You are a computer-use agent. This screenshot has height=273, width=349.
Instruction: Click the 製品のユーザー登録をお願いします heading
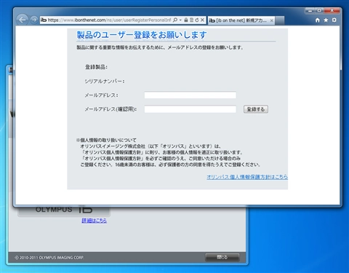(x=142, y=35)
